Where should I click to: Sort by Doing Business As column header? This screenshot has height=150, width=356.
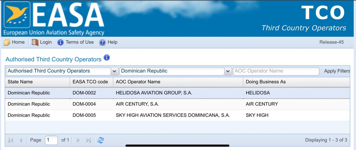pyautogui.click(x=296, y=82)
